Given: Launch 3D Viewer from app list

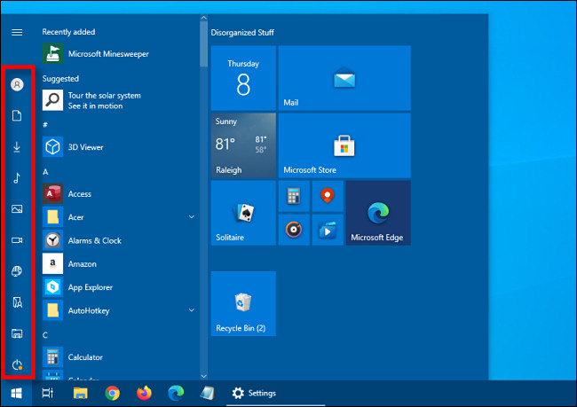Looking at the screenshot, I should 85,147.
